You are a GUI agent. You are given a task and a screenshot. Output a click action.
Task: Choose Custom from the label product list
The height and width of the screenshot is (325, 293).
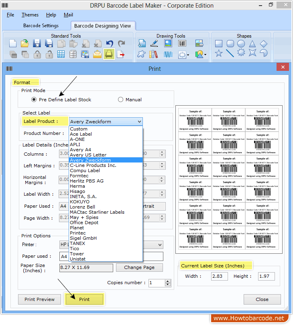click(x=106, y=129)
